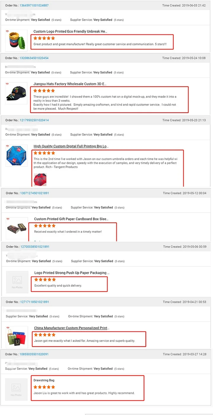Click the blue printed umbrella thumbnail
This screenshot has width=213, height=415.
pyautogui.click(x=17, y=156)
